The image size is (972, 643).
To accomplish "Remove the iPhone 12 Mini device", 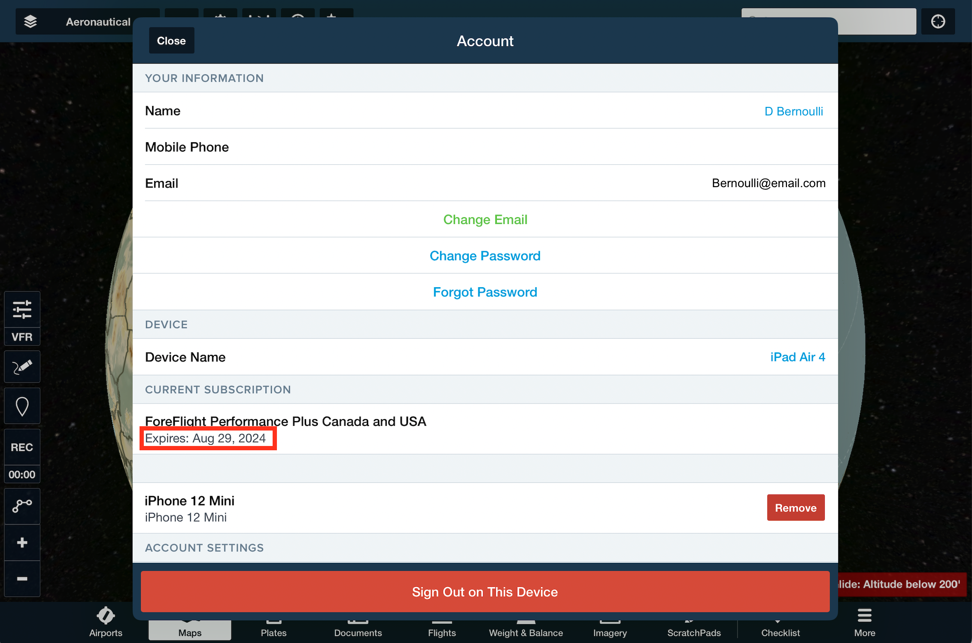I will 796,508.
